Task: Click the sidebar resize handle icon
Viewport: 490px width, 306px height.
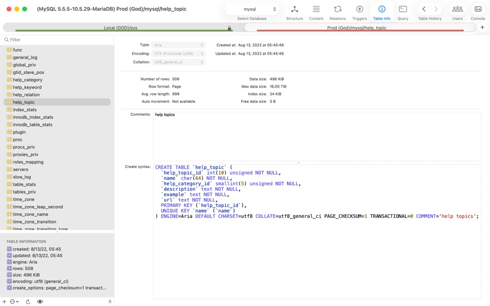Action: tap(110, 302)
